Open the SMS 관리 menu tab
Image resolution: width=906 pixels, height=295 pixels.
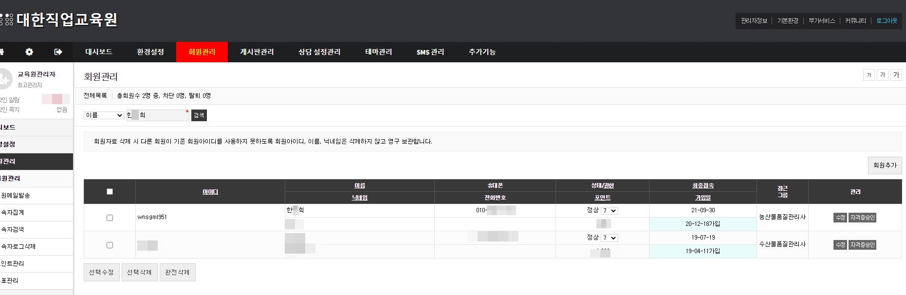430,52
